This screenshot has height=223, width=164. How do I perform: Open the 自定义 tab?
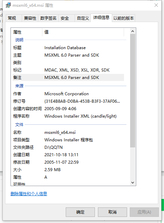(83, 18)
